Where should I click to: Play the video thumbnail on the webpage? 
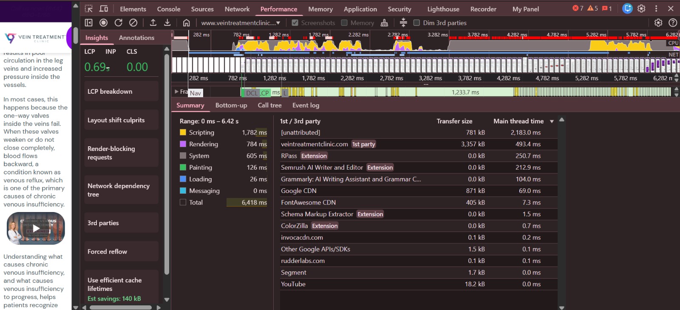coord(36,228)
